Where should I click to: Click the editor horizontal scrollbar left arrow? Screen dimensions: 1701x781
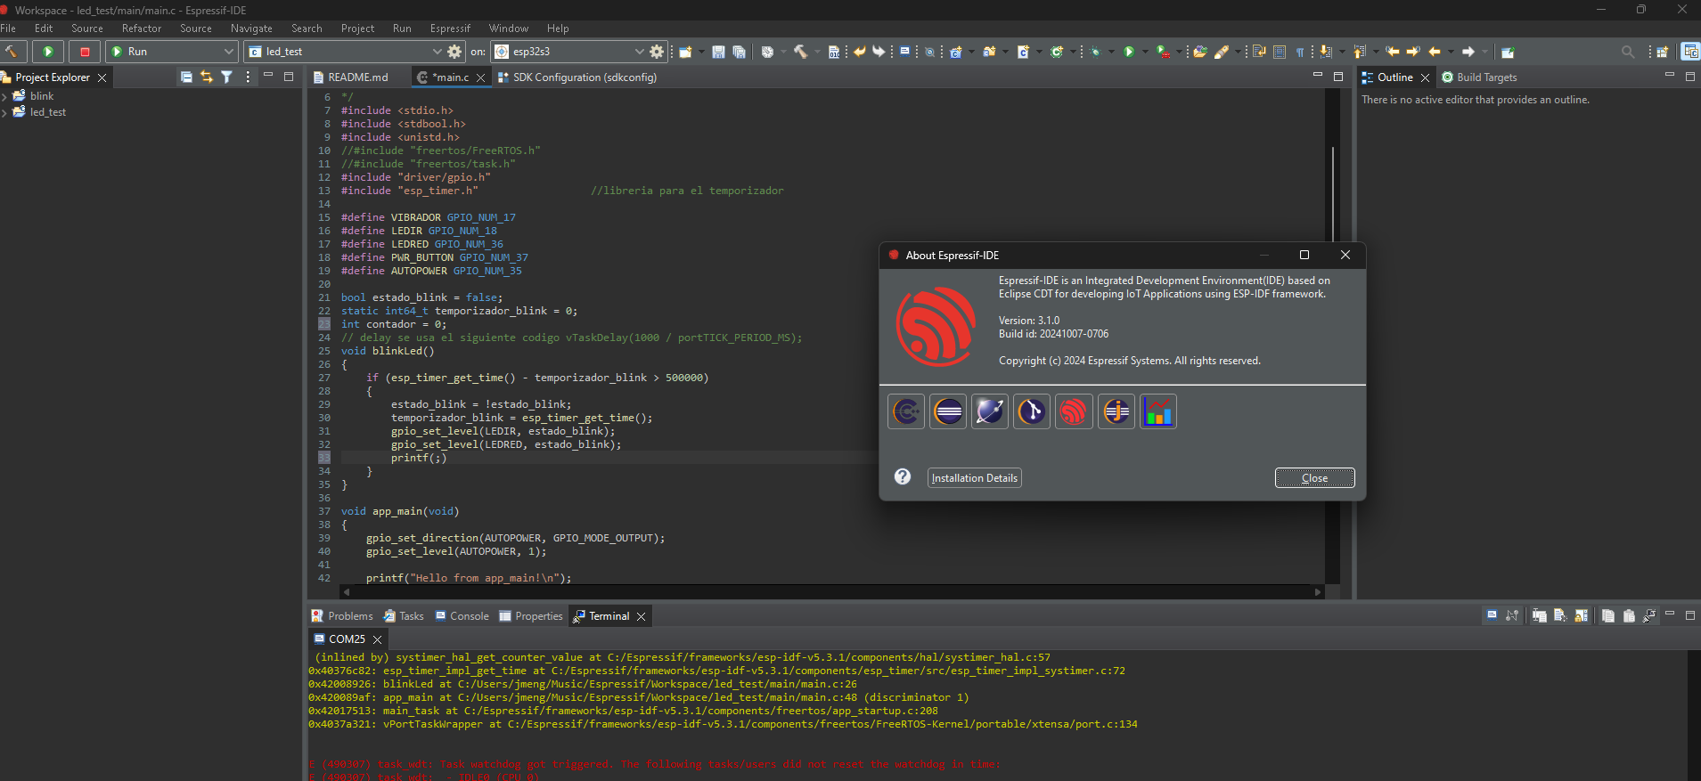tap(347, 591)
